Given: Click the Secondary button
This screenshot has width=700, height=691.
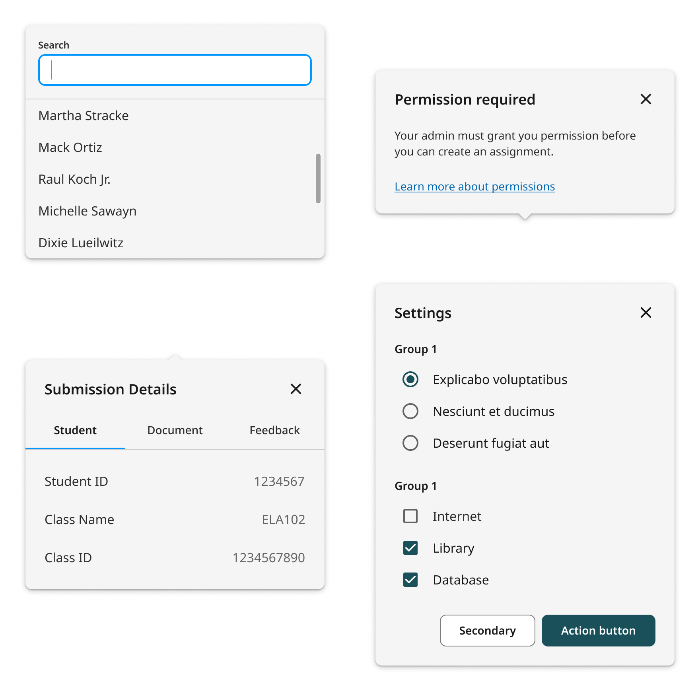Looking at the screenshot, I should (487, 631).
